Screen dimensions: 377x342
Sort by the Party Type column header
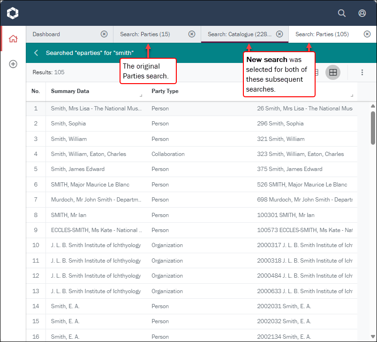click(165, 91)
